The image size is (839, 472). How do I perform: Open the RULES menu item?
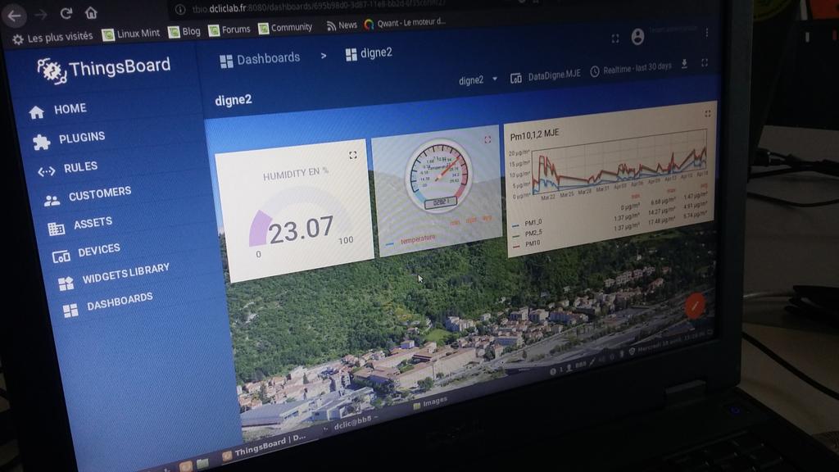67,169
